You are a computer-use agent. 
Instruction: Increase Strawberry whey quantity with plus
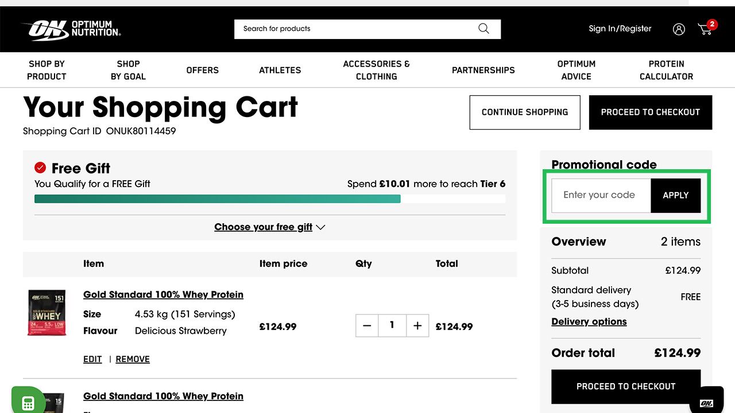[x=417, y=326]
